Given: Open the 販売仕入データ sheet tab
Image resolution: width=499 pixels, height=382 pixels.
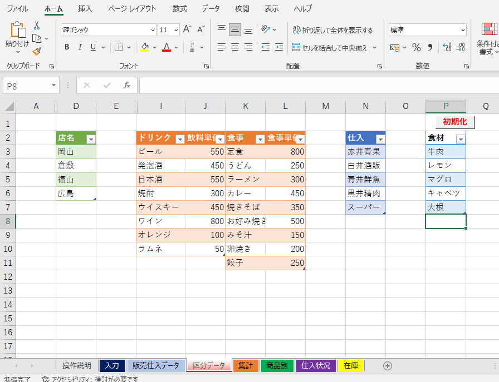Looking at the screenshot, I should point(156,366).
